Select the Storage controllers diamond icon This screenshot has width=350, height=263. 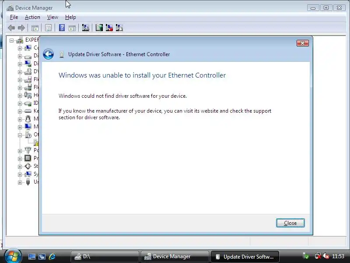click(28, 166)
